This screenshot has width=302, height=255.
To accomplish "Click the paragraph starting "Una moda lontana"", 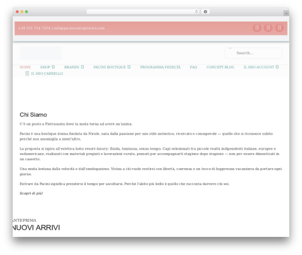I will pyautogui.click(x=150, y=171).
